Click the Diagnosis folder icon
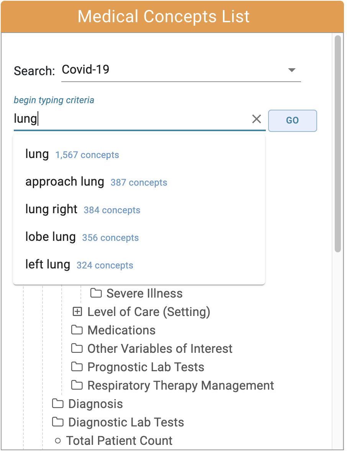 click(58, 403)
